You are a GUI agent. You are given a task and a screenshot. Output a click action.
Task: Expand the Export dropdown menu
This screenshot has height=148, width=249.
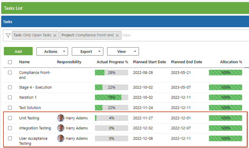pos(87,51)
